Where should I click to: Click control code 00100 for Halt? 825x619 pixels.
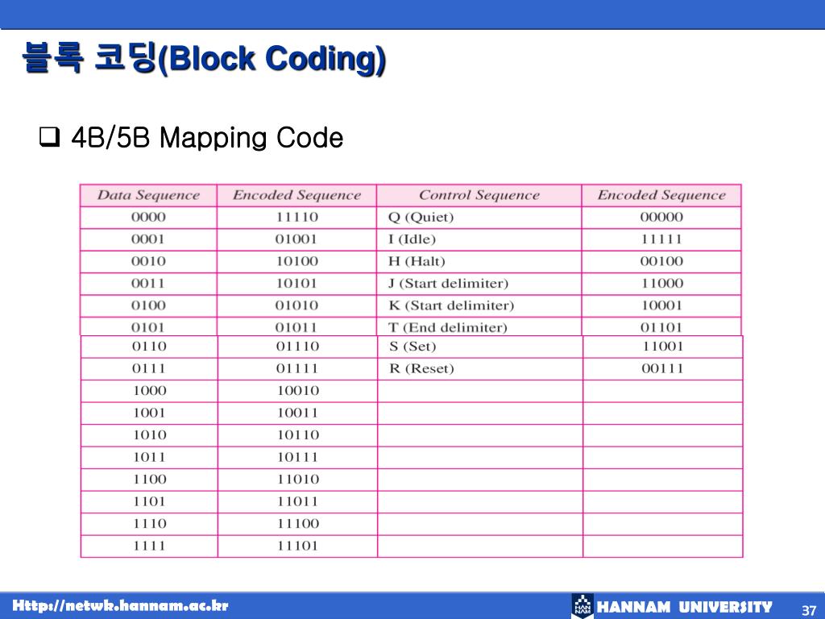click(661, 261)
